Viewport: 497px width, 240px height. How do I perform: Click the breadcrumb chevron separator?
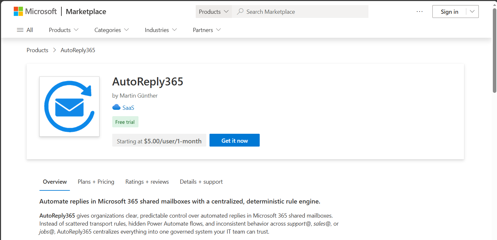coord(54,50)
